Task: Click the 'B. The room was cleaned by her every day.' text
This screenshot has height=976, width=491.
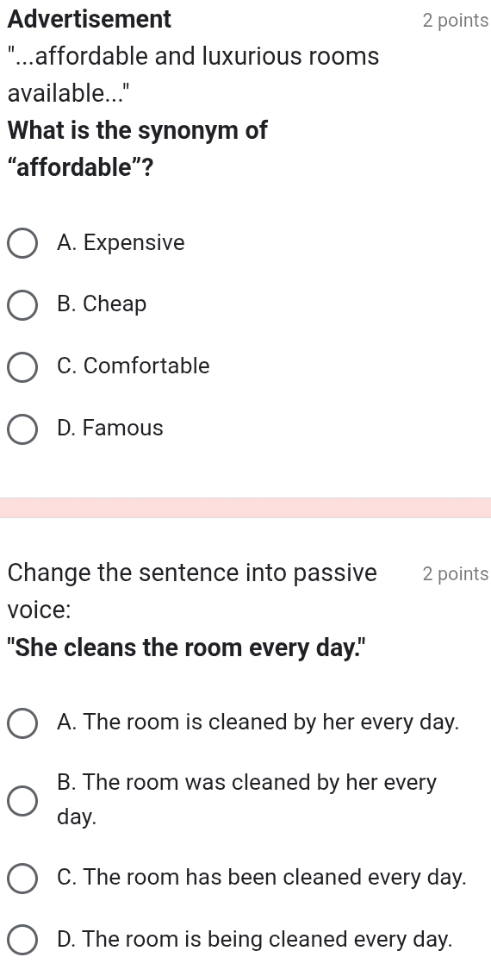Action: tap(246, 799)
